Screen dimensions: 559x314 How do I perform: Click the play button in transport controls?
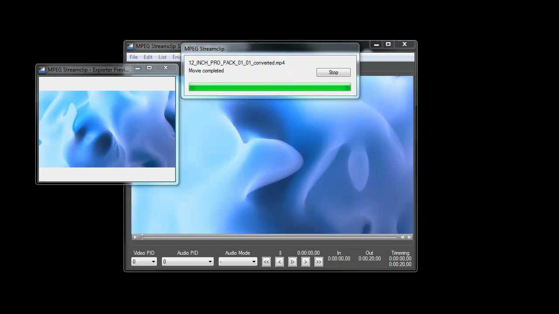click(293, 262)
